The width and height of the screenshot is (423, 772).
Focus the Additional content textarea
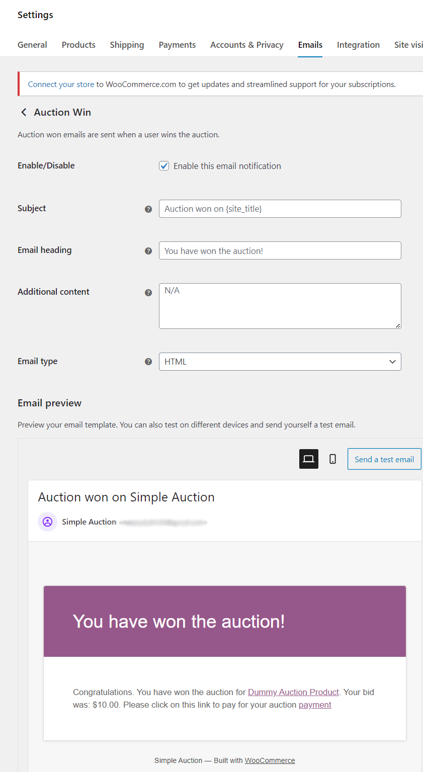(280, 306)
